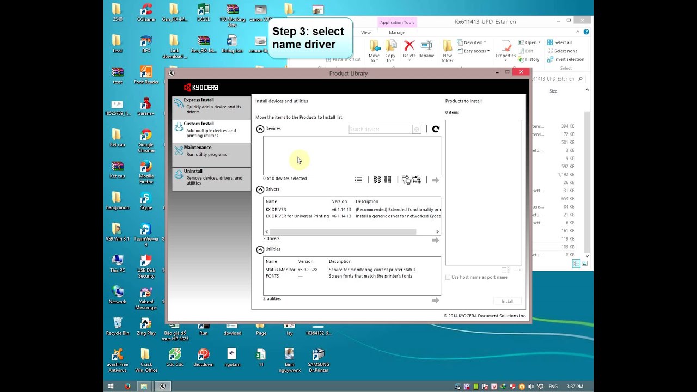Create a New folder from the Explorer ribbon
Screen dimensions: 697x392
pyautogui.click(x=448, y=51)
